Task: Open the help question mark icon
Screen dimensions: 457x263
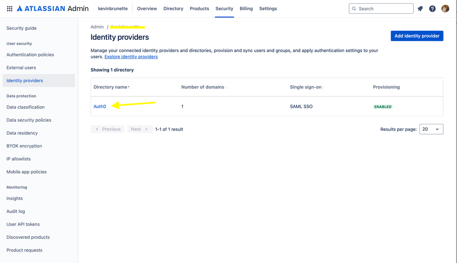Action: coord(432,9)
